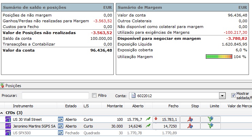Click the Exposição coberta 6,0 % value

241,50
